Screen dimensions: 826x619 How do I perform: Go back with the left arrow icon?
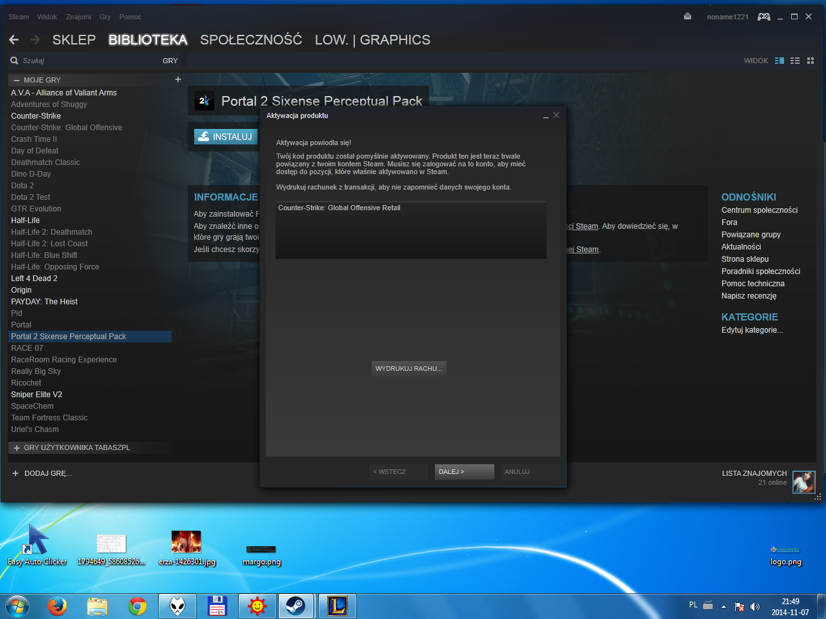click(14, 40)
